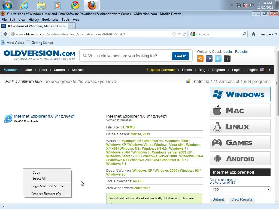Open Forum in the nav bar

coord(187,70)
